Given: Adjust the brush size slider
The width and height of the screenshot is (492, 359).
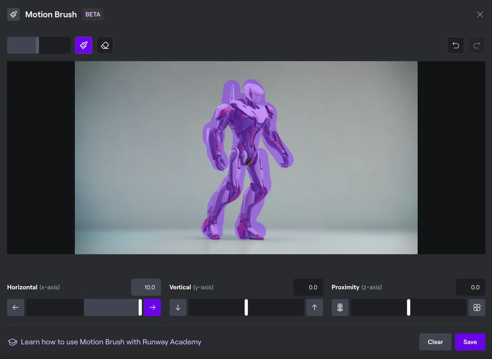Looking at the screenshot, I should [39, 45].
